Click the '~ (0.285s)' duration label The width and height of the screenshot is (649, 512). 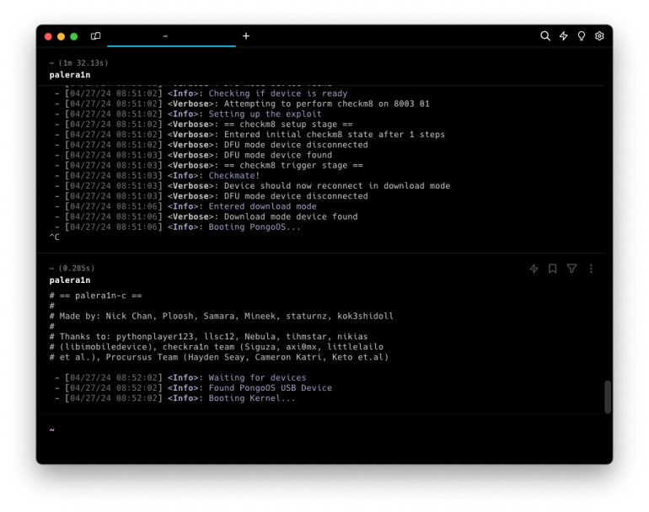point(72,269)
